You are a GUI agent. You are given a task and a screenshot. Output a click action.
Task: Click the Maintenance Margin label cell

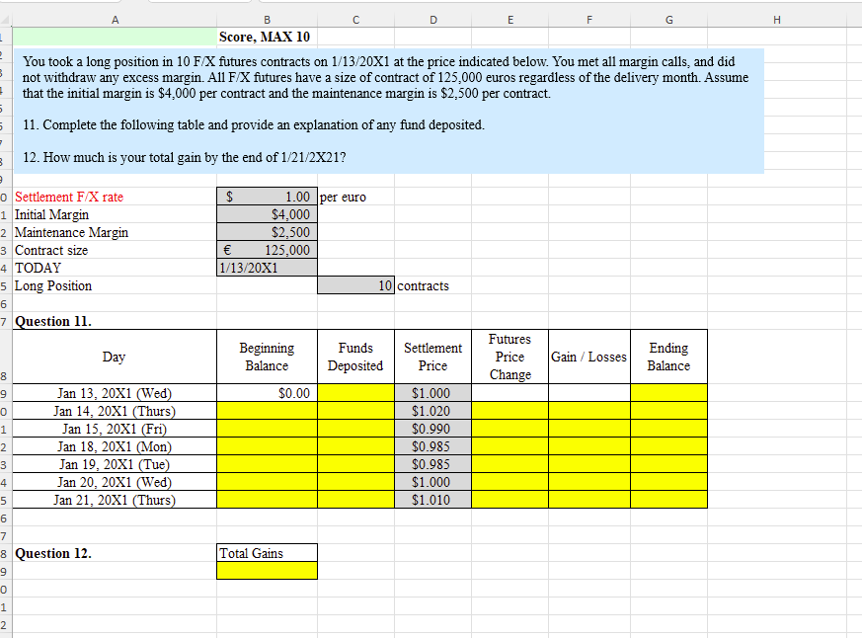(115, 232)
